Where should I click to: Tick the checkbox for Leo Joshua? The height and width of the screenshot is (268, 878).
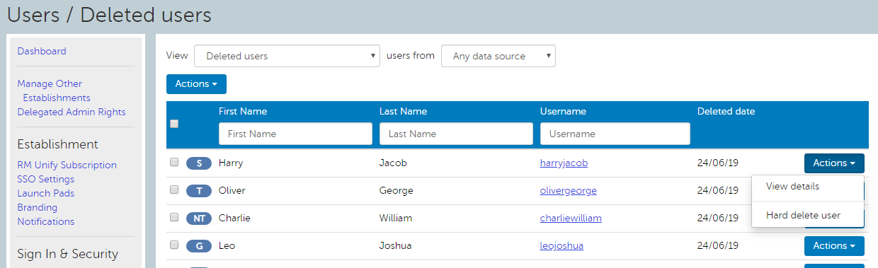pos(174,245)
